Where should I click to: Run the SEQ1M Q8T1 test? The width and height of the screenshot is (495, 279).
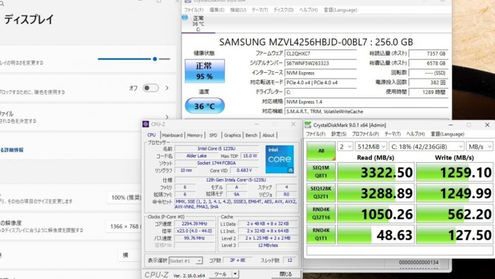point(321,172)
